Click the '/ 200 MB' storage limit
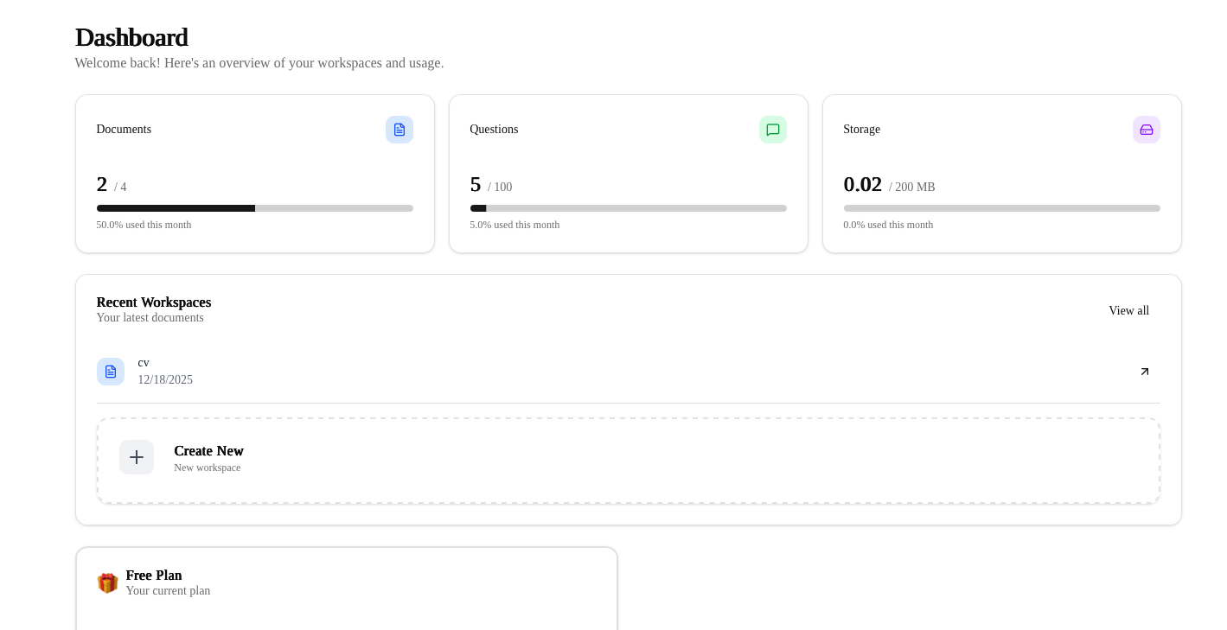 click(912, 188)
